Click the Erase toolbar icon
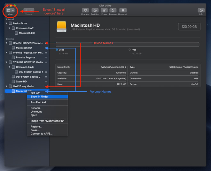This screenshot has height=171, width=211. tap(104, 10)
